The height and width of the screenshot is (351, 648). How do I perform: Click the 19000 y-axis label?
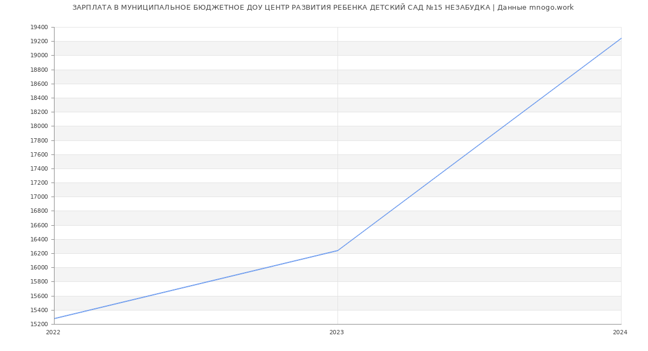point(39,56)
